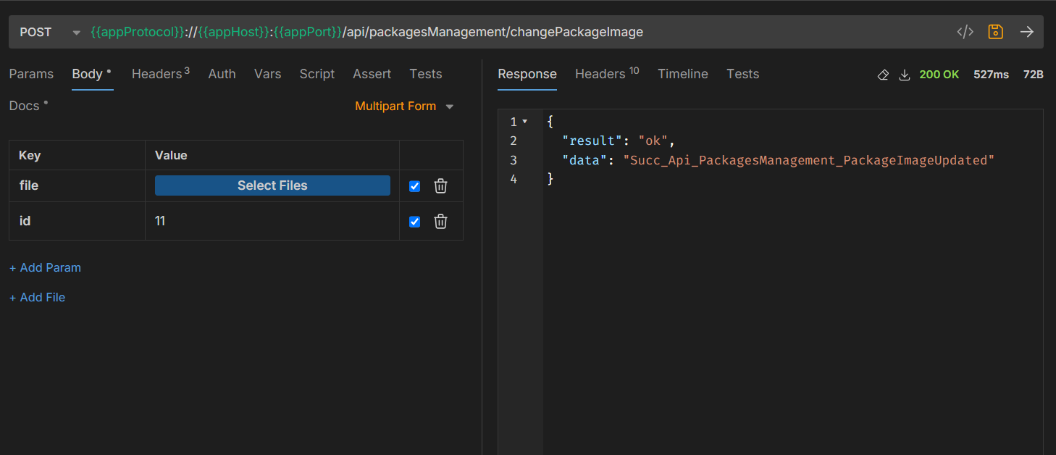Open the Timeline tab
Viewport: 1056px width, 455px height.
pyautogui.click(x=683, y=74)
